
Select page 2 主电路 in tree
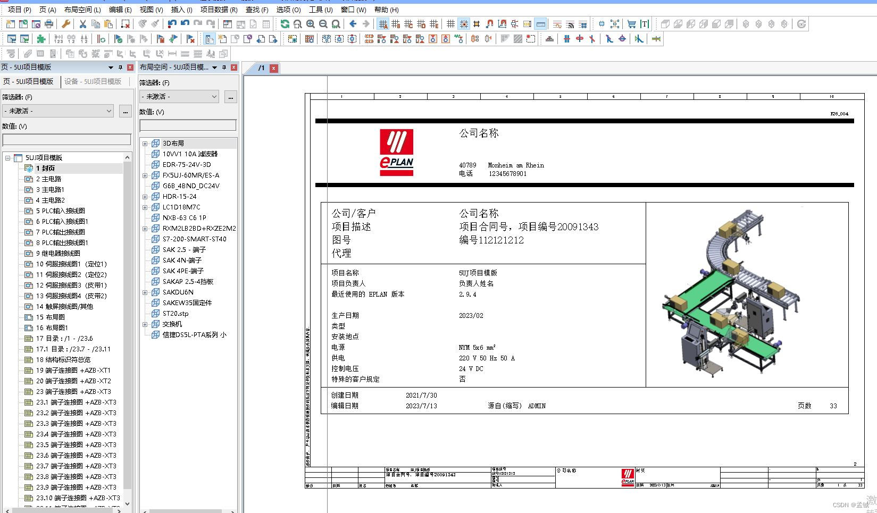pyautogui.click(x=48, y=179)
